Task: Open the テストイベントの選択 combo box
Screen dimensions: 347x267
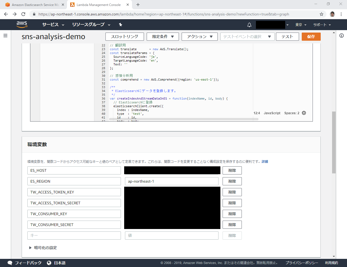Action: pos(247,37)
